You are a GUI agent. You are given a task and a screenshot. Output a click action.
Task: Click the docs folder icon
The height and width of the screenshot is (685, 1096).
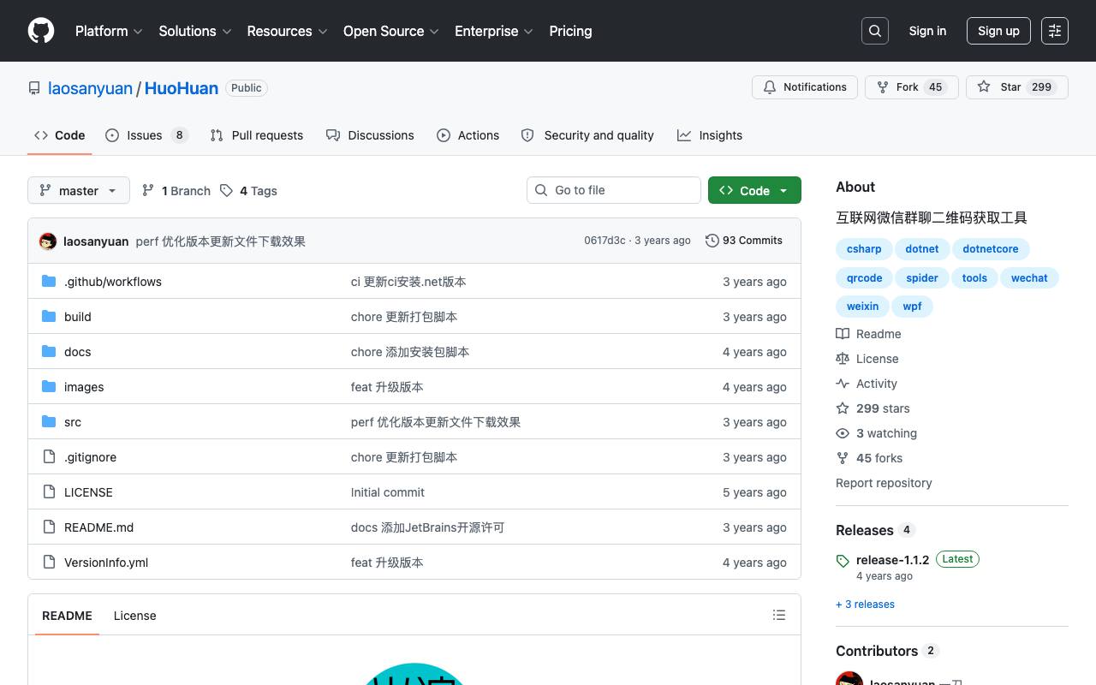click(49, 352)
